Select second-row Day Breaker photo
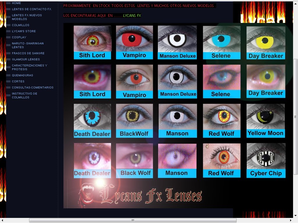This screenshot has height=224, width=298. pos(266,77)
